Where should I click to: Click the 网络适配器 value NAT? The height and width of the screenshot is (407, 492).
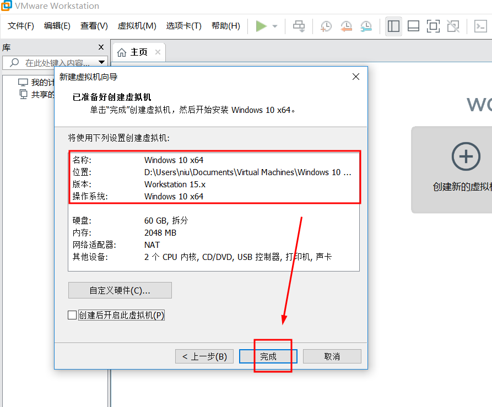(152, 245)
